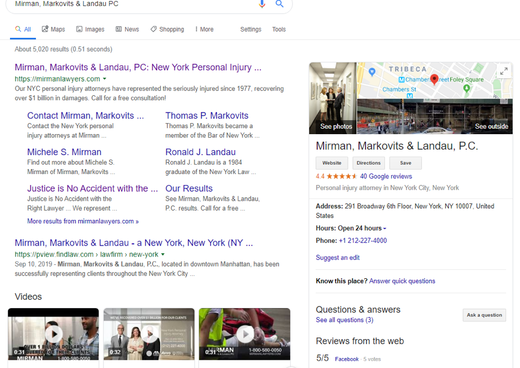
Task: Click the green Foley Square park marker
Action: click(x=467, y=88)
